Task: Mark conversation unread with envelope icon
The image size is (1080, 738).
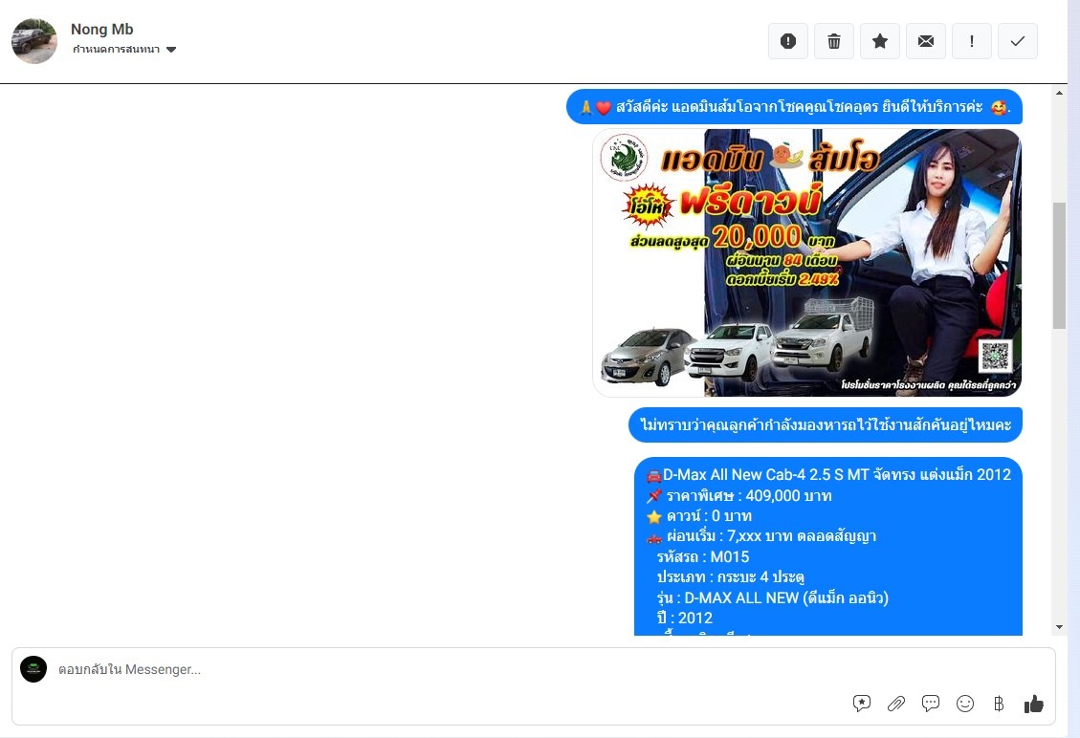Action: click(x=926, y=41)
